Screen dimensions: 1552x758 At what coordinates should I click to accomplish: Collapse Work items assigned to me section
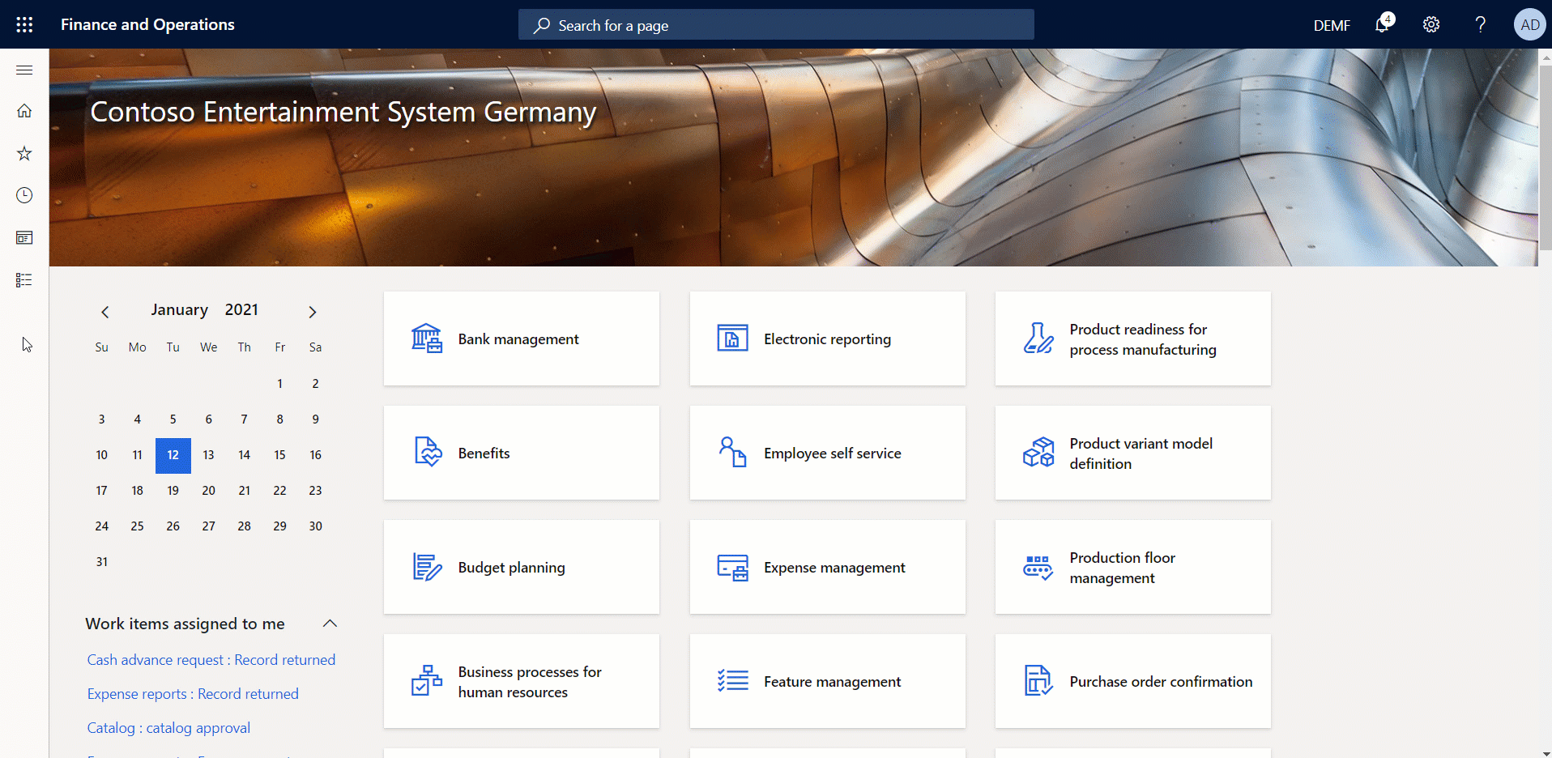pyautogui.click(x=330, y=624)
